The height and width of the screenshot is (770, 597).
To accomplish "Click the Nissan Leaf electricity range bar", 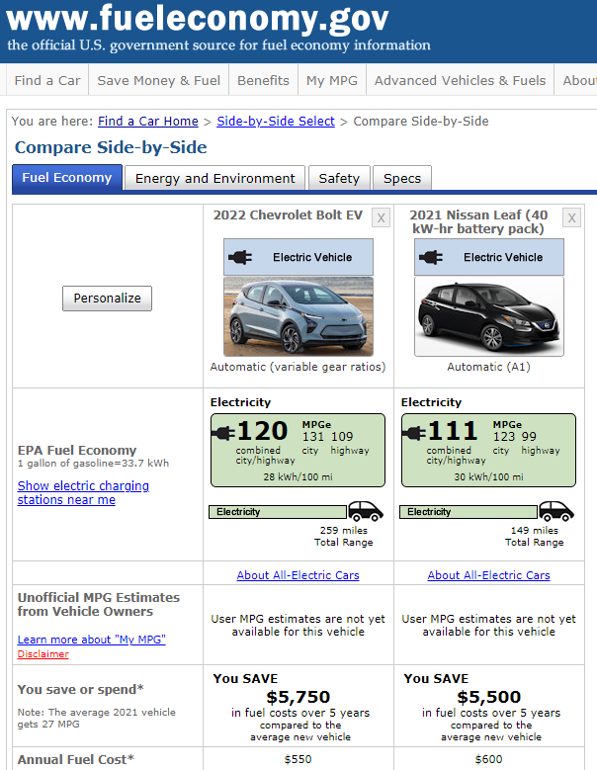I will (x=469, y=512).
